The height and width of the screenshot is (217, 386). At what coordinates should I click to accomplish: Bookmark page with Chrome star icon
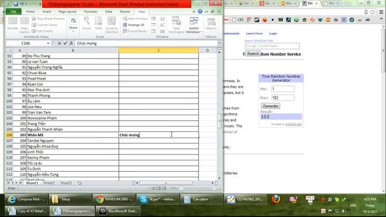click(x=373, y=12)
